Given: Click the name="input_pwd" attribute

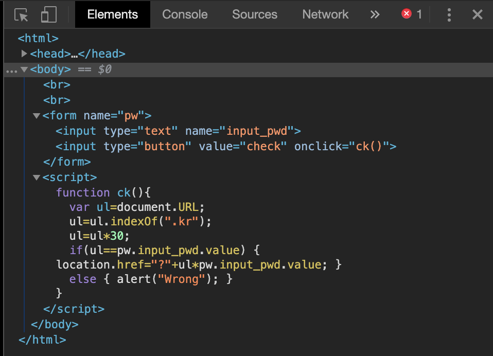Looking at the screenshot, I should click(240, 131).
